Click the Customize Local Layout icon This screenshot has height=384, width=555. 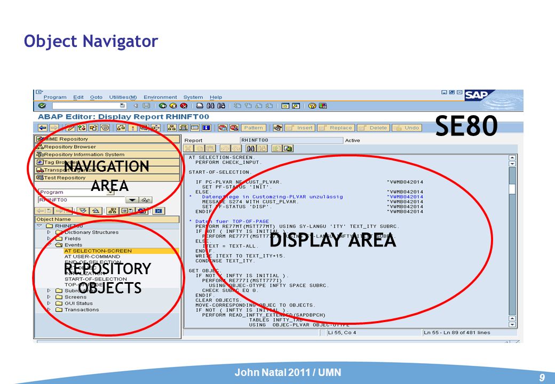[x=322, y=106]
